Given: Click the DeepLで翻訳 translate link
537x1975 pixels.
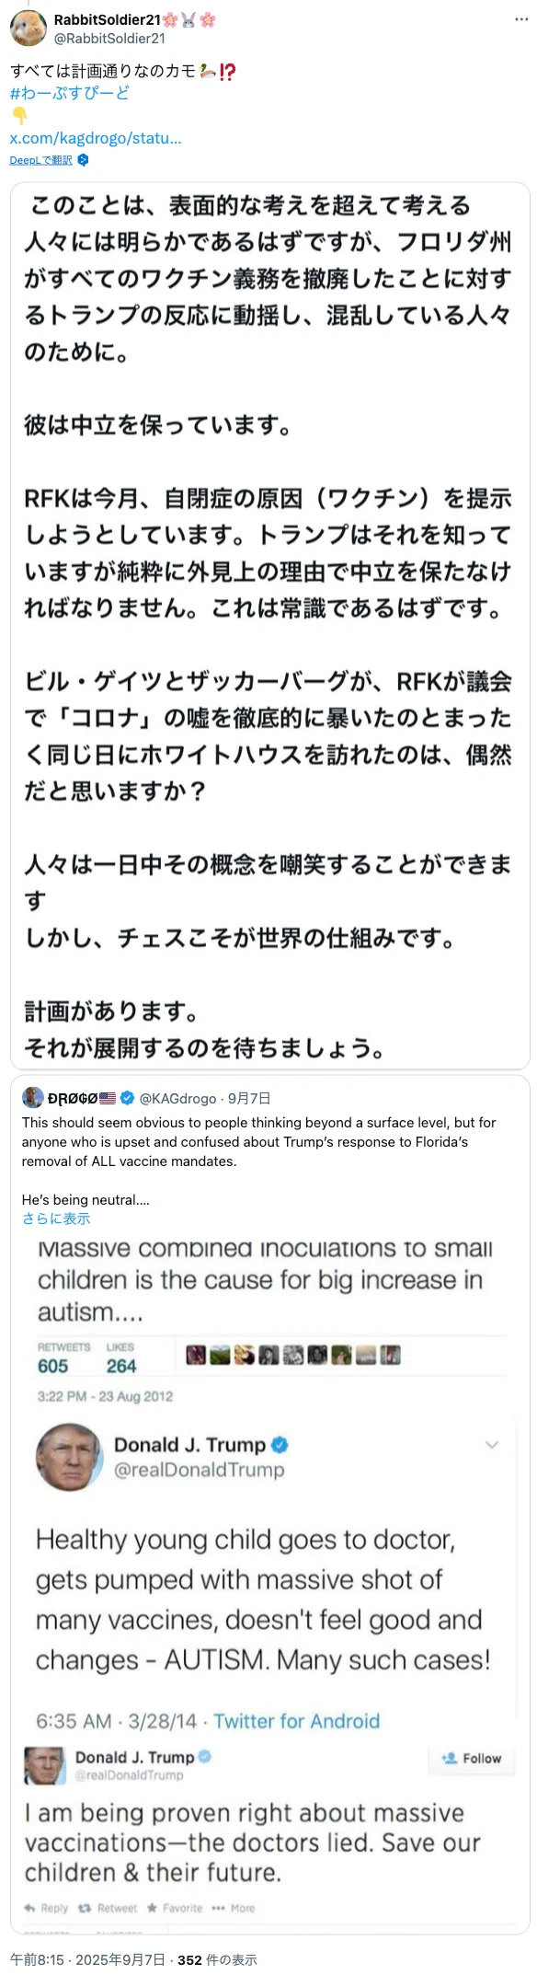Looking at the screenshot, I should [x=41, y=160].
